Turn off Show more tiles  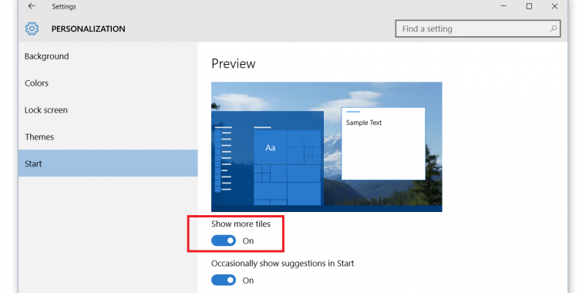(224, 241)
